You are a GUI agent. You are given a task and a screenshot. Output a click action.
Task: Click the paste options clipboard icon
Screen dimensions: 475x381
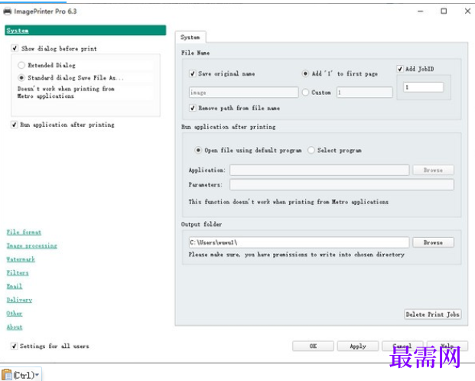[x=7, y=375]
